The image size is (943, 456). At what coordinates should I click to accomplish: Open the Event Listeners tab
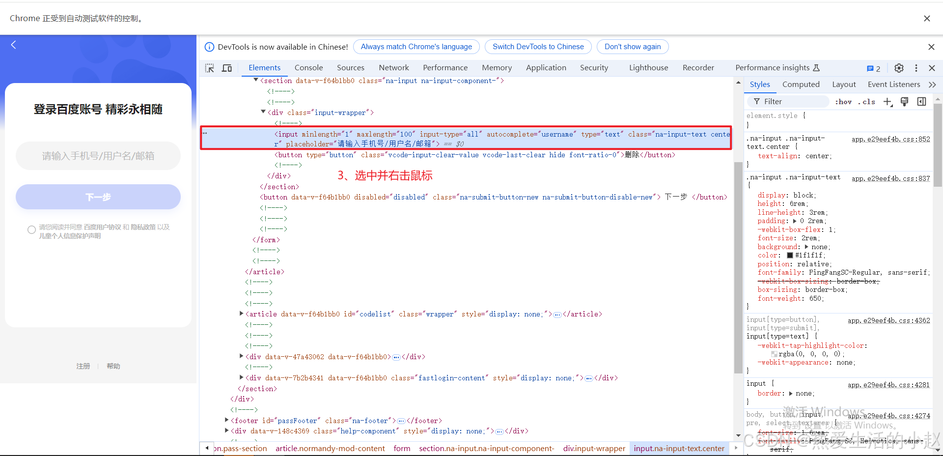(893, 85)
